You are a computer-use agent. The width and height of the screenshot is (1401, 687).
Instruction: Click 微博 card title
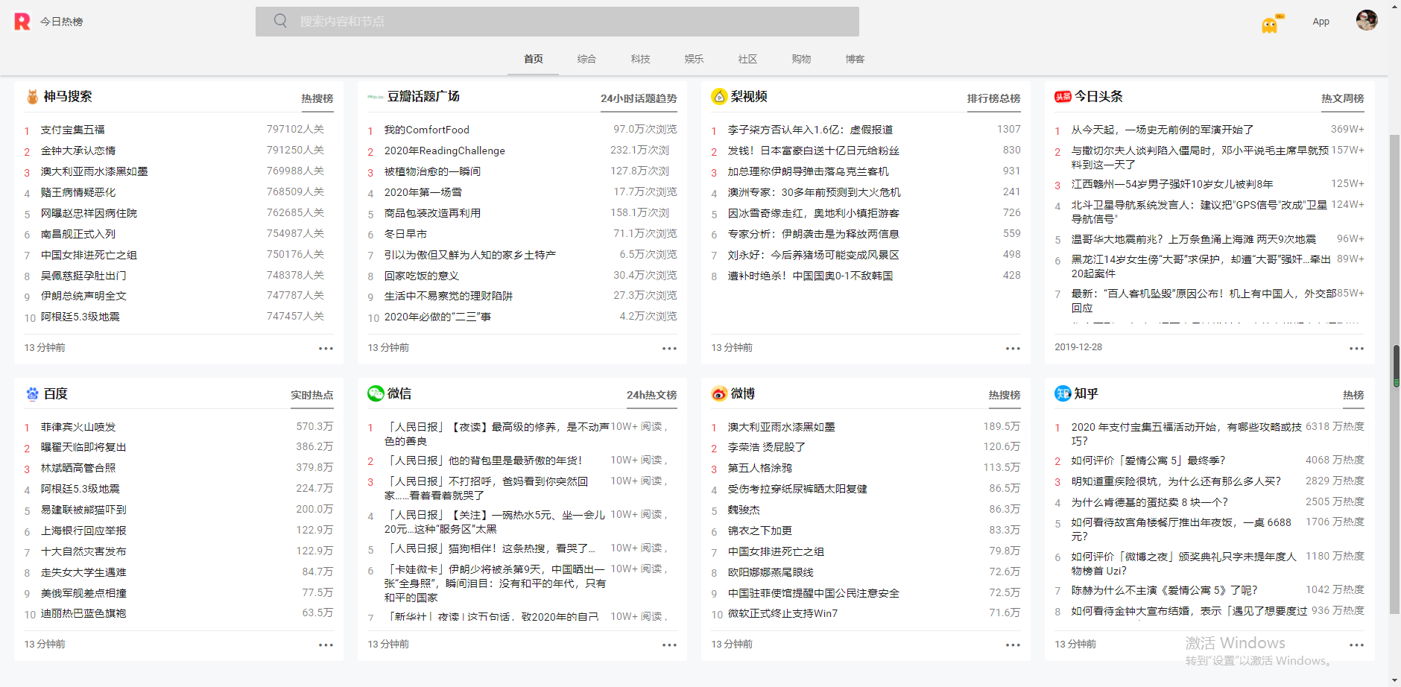click(743, 393)
